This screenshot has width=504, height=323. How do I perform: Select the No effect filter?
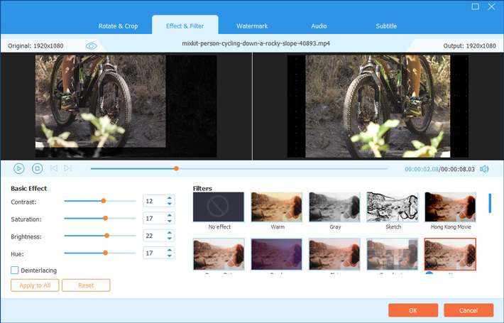pos(218,207)
